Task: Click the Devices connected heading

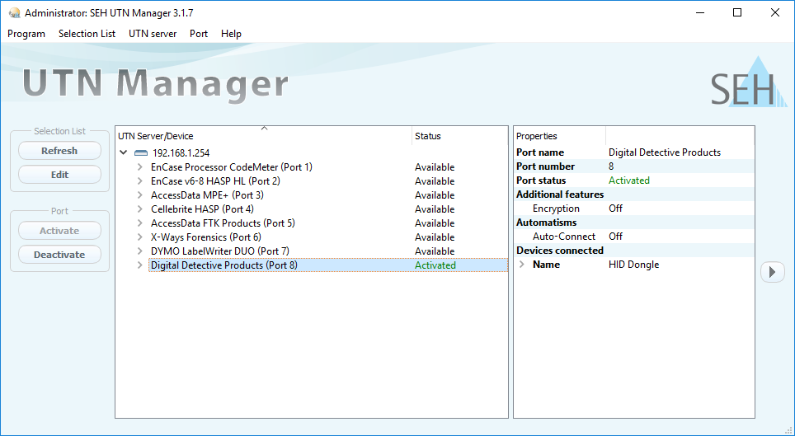Action: (560, 251)
